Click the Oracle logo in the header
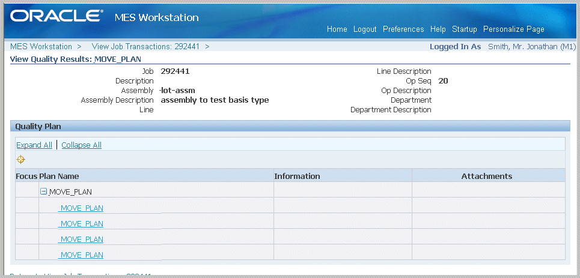The width and height of the screenshot is (580, 278). 56,16
